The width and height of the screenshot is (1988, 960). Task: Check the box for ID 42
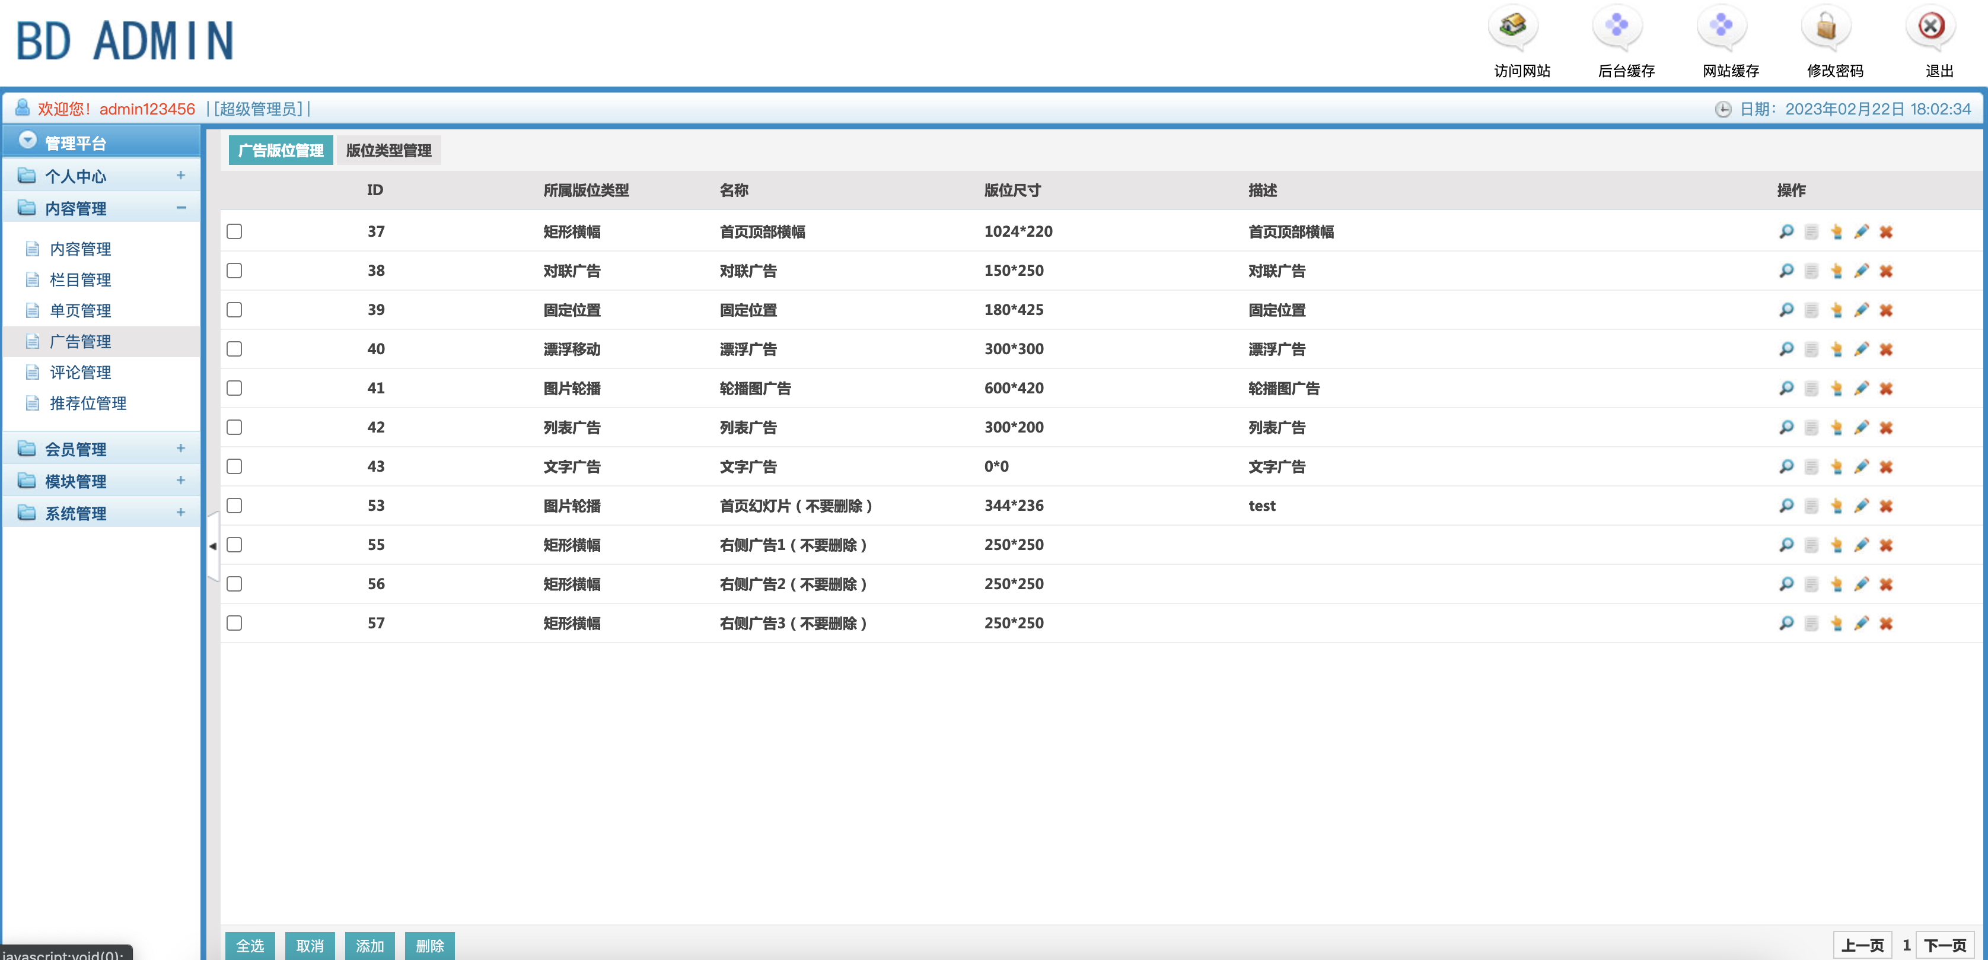[235, 427]
